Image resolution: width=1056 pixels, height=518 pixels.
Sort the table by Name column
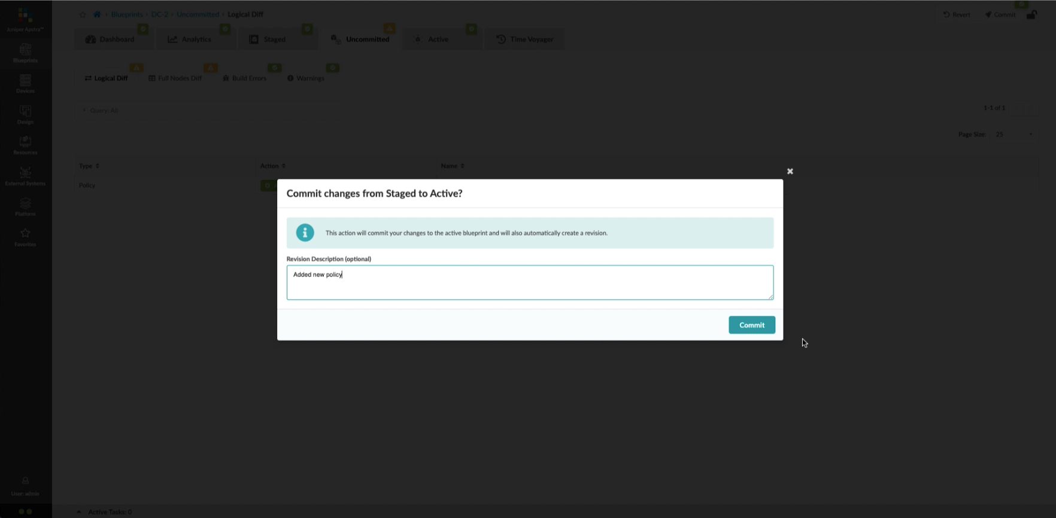pyautogui.click(x=453, y=166)
